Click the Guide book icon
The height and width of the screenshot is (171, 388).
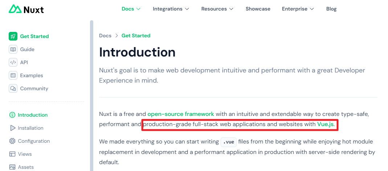point(13,49)
